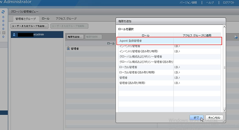Click the ロール column header in dialog

(146, 35)
